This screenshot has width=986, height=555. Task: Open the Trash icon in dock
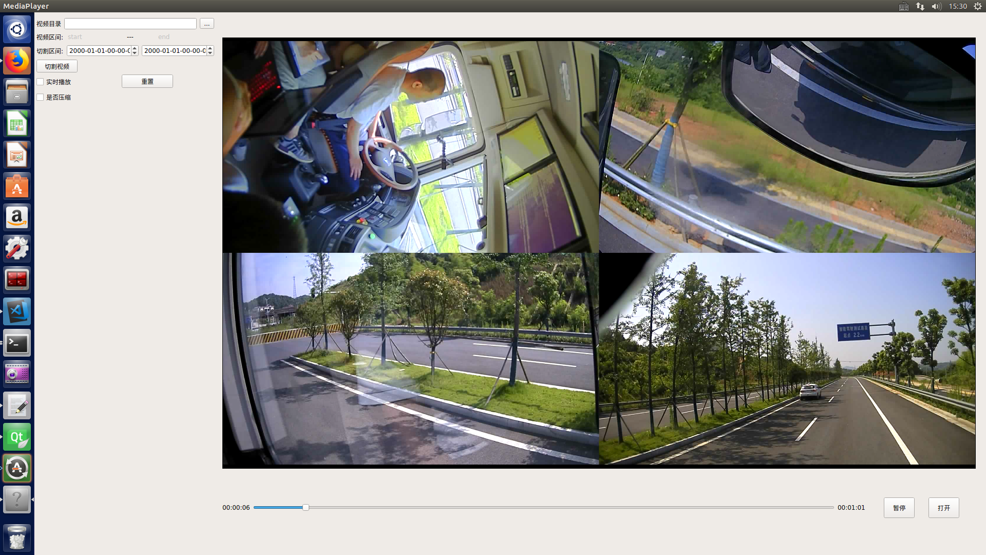pyautogui.click(x=17, y=538)
